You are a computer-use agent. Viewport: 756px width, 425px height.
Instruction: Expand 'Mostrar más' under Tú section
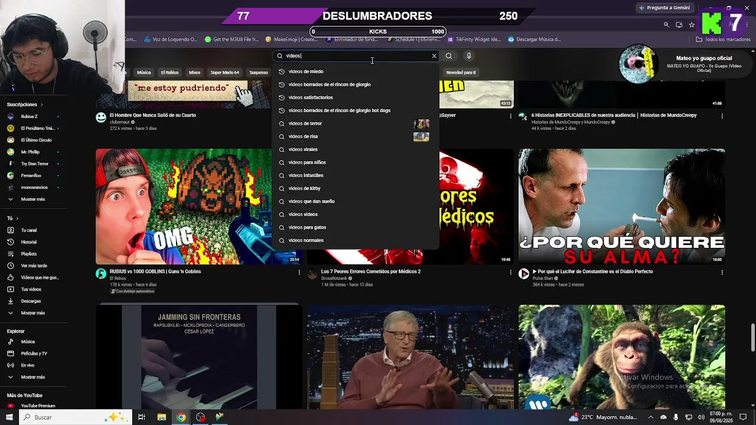click(x=32, y=313)
